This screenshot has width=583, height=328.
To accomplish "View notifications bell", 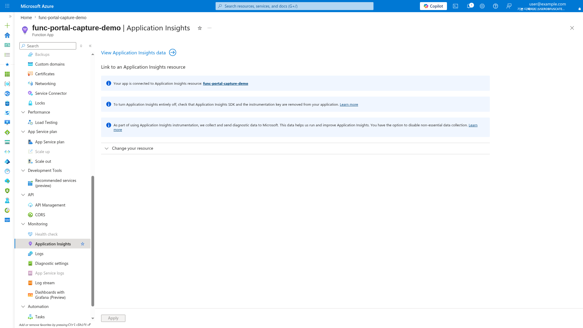I will click(x=469, y=6).
